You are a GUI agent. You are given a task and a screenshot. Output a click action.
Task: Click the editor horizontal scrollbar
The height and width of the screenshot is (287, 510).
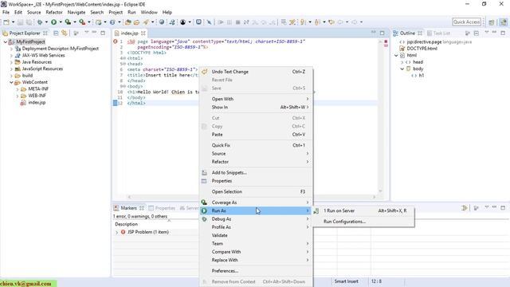(251, 197)
